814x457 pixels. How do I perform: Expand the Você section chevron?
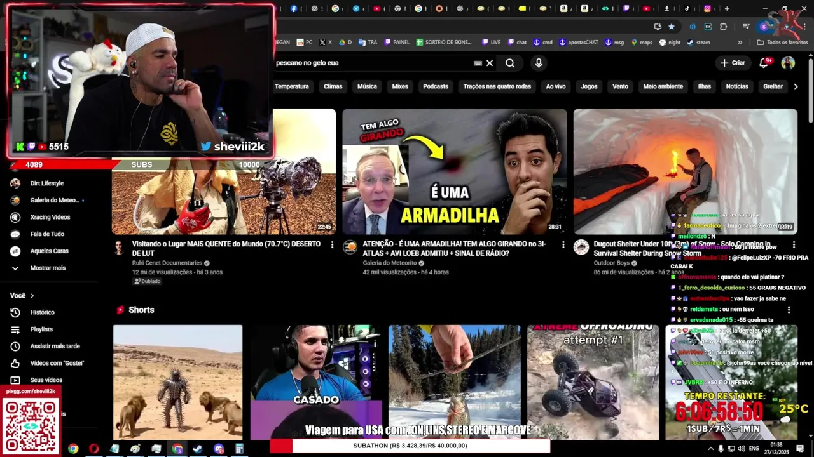click(x=32, y=296)
